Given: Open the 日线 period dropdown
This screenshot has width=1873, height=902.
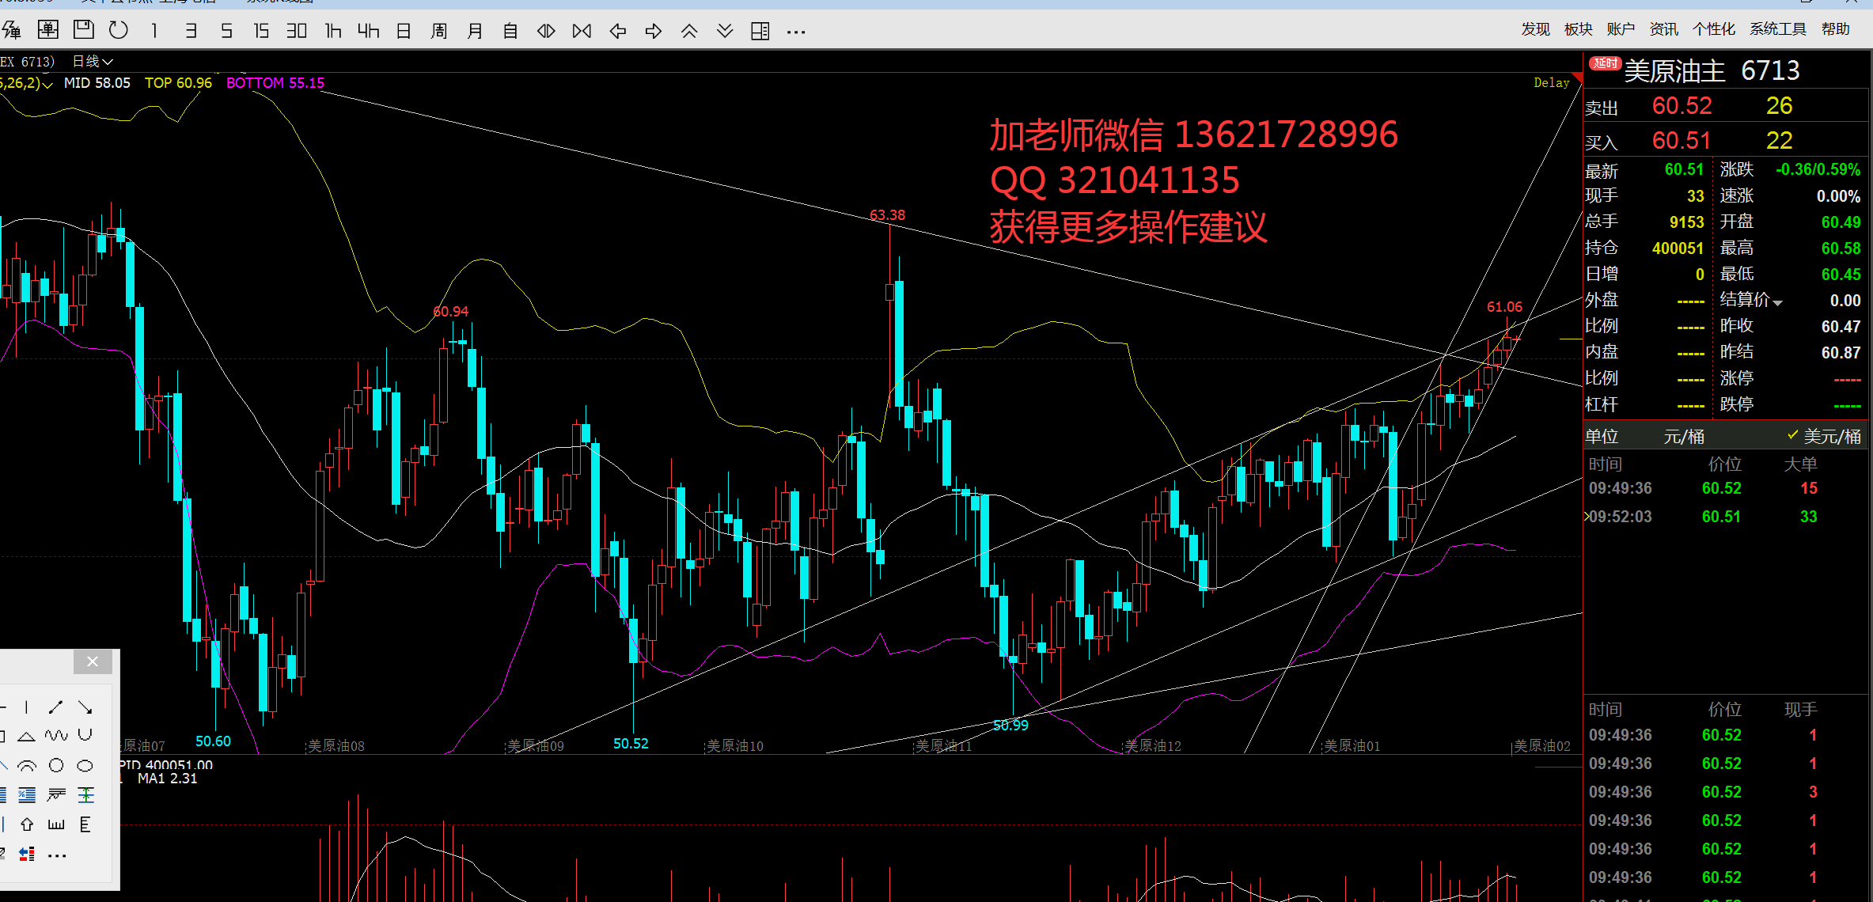Looking at the screenshot, I should pyautogui.click(x=93, y=61).
